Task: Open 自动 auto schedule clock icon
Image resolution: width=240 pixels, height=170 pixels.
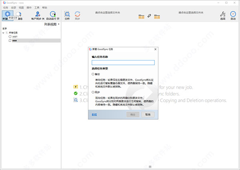Action: click(233, 14)
